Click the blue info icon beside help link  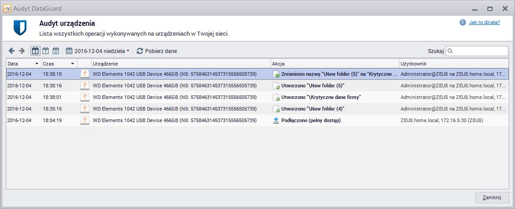point(463,22)
